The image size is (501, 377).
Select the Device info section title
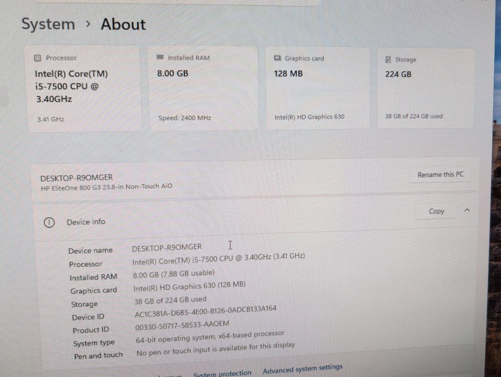coord(86,222)
